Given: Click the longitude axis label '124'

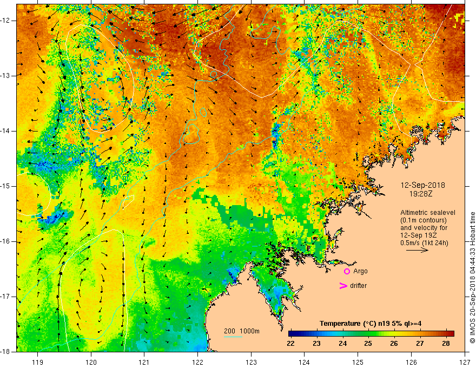Looking at the screenshot, I should pyautogui.click(x=304, y=362).
